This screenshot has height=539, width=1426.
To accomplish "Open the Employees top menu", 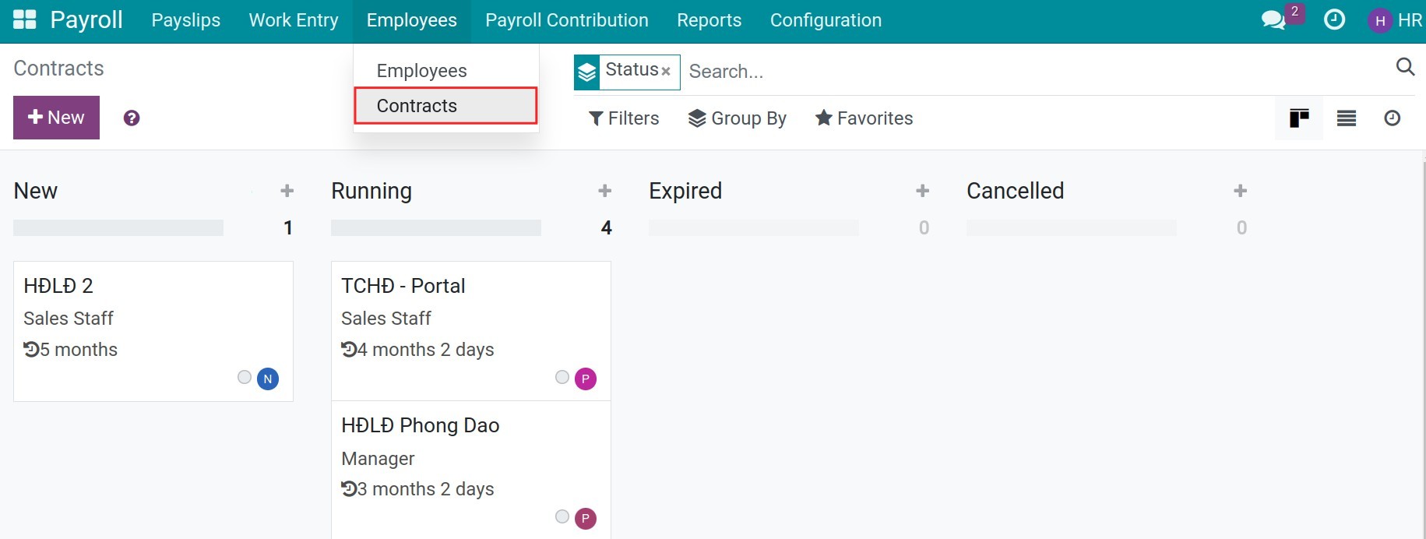I will coord(412,20).
